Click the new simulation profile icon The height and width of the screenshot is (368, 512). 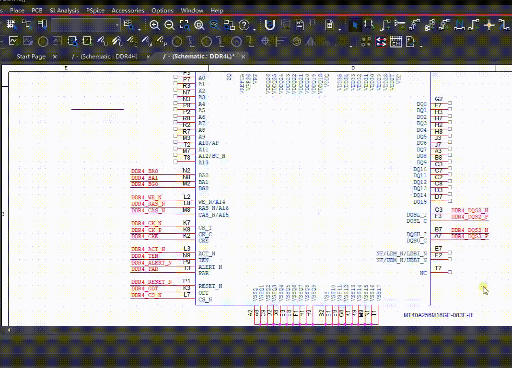[x=13, y=41]
